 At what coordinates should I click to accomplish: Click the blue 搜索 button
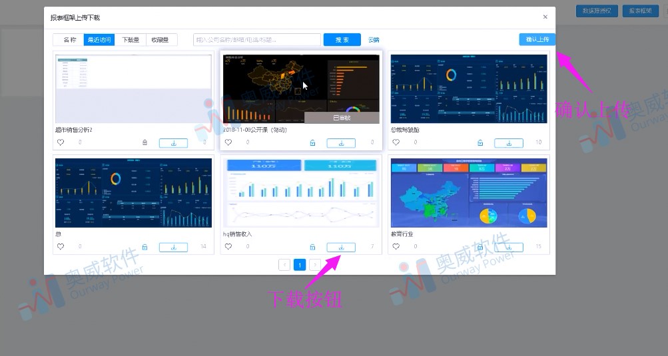(x=342, y=40)
